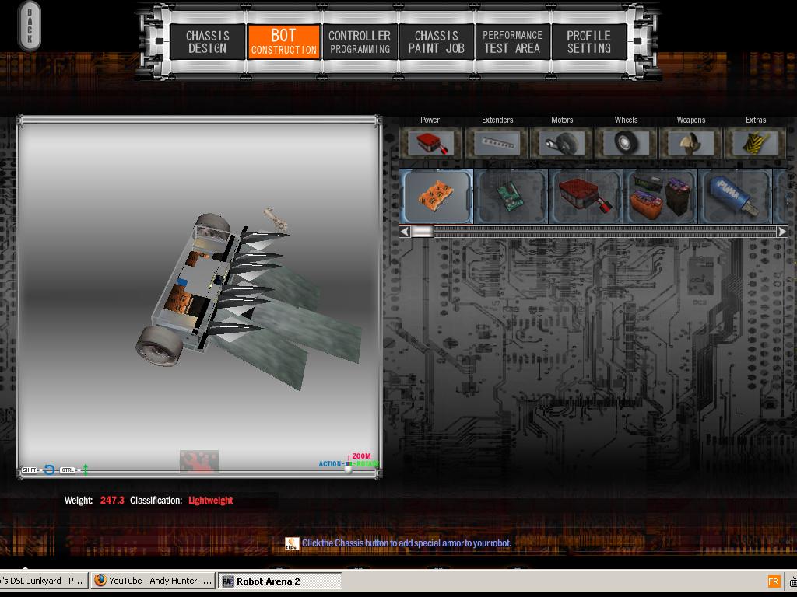
Task: Select the Extras category icon
Action: (755, 144)
